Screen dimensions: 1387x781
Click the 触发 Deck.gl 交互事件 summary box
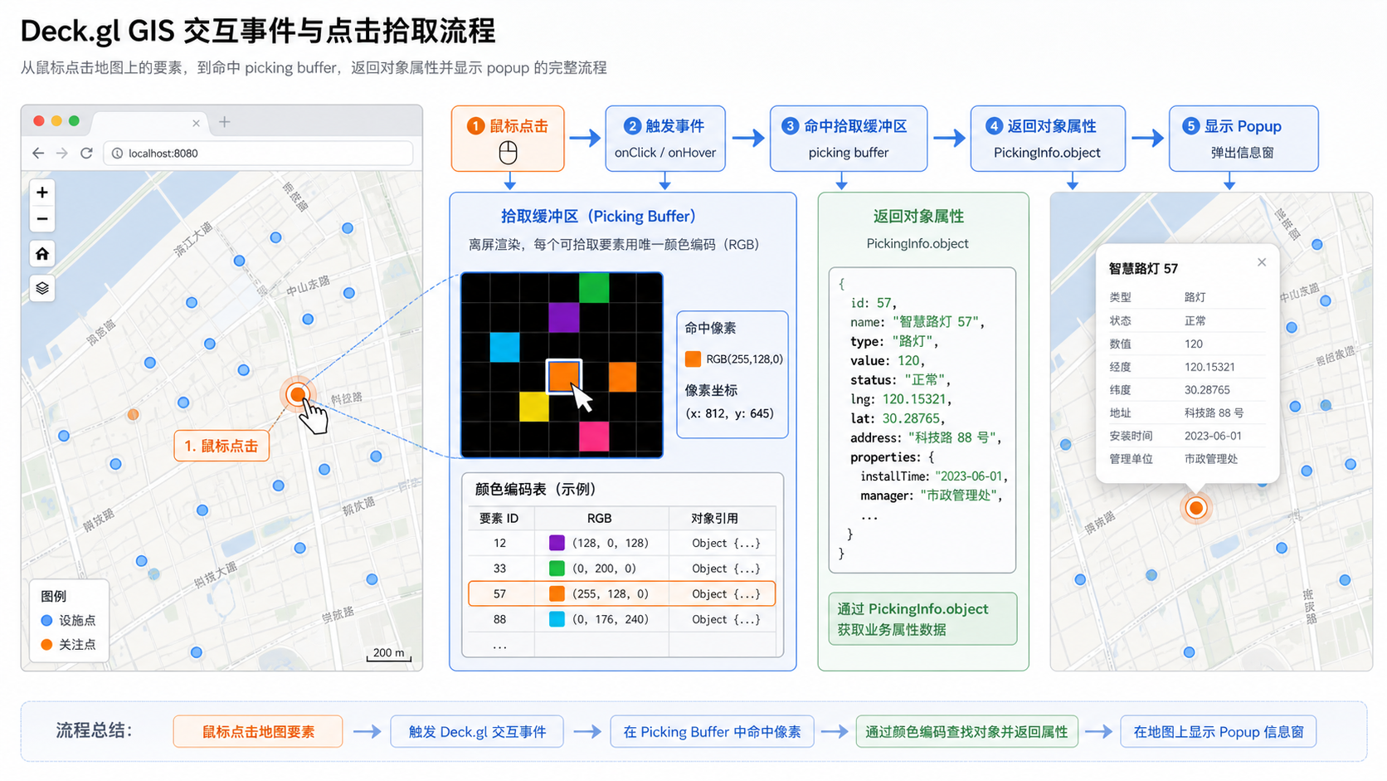tap(477, 732)
